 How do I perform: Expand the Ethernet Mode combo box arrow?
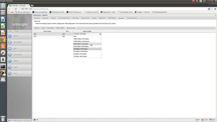pos(100,34)
